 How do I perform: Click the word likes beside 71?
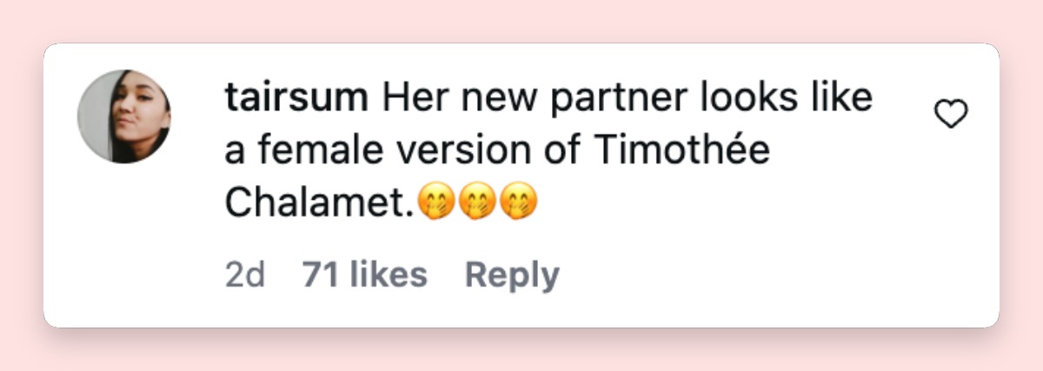pos(388,275)
